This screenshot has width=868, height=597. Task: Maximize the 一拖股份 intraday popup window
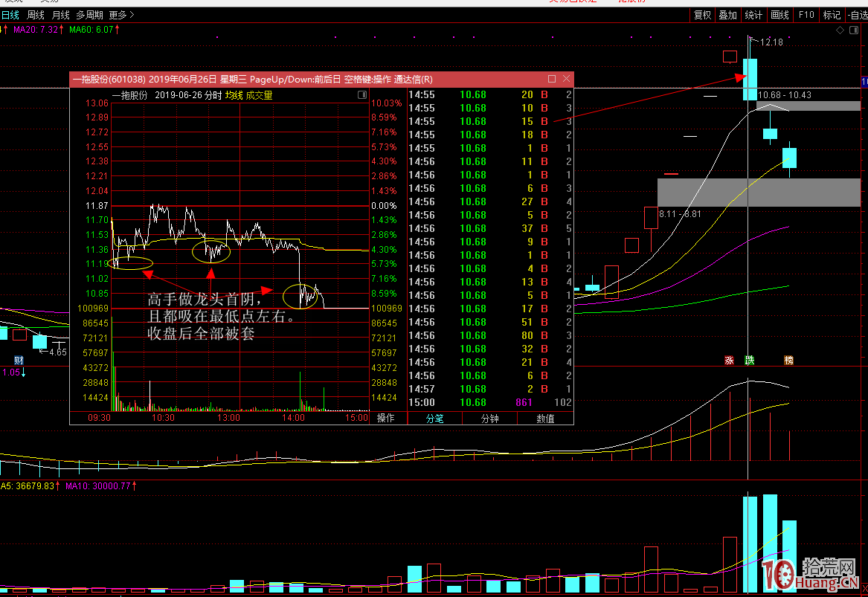pyautogui.click(x=552, y=79)
